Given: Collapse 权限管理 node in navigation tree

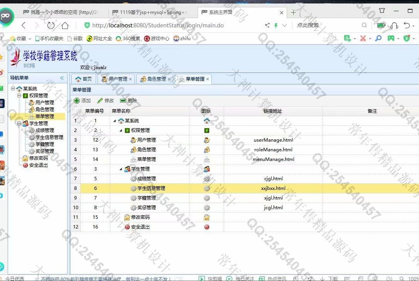Looking at the screenshot, I should [x=19, y=95].
